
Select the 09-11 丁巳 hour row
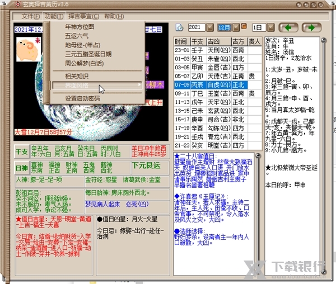218,93
